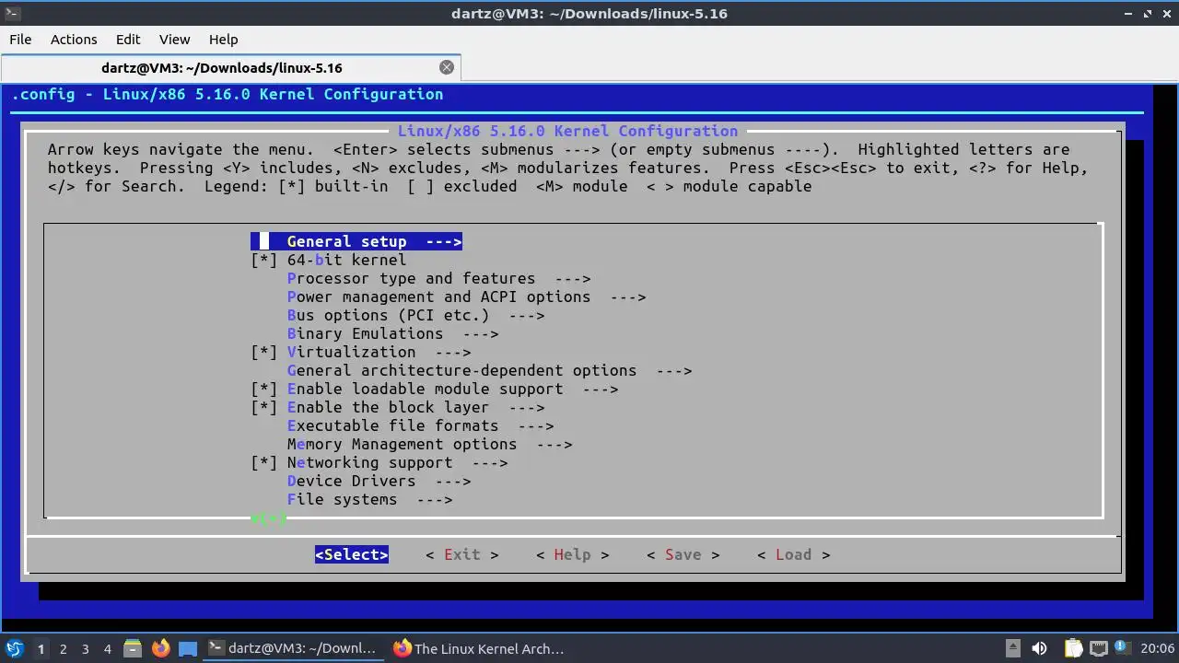This screenshot has height=663, width=1179.
Task: Click the show desktop icon in taskbar
Action: [187, 648]
